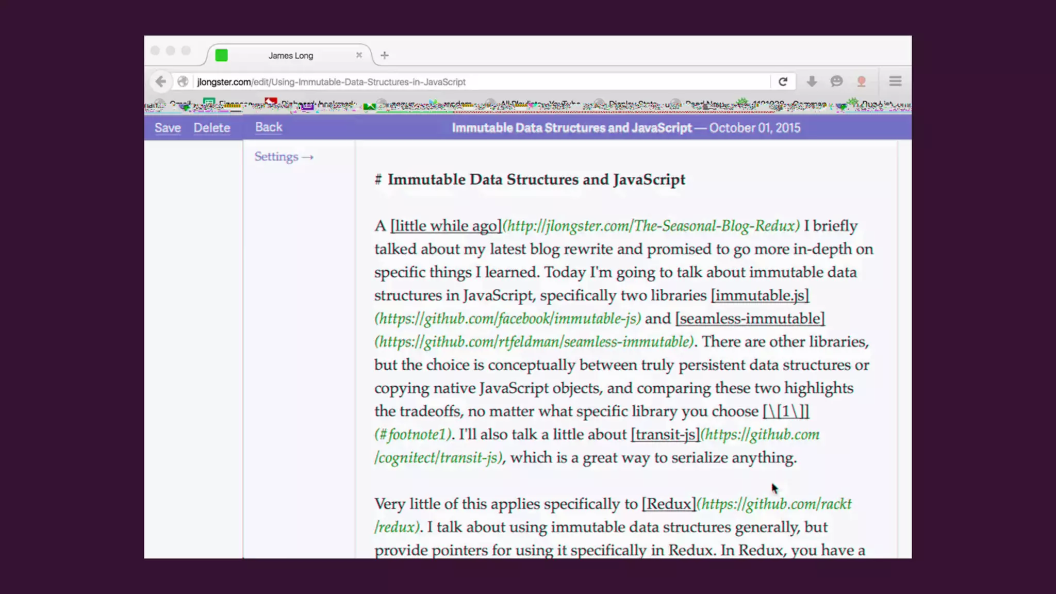Open the downloads arrow icon
Image resolution: width=1056 pixels, height=594 pixels.
tap(812, 81)
